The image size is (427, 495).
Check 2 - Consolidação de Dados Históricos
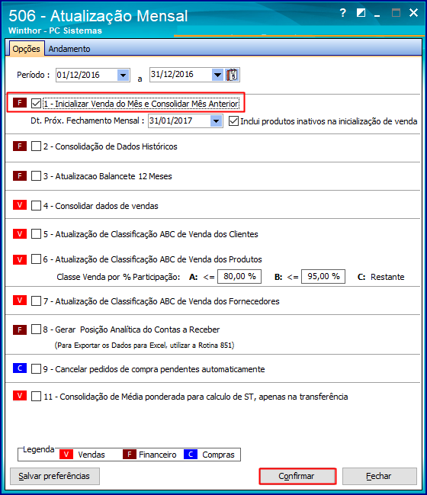pyautogui.click(x=36, y=146)
